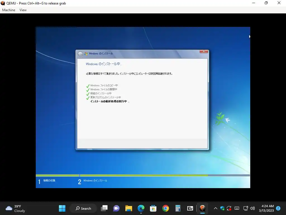
Task: Click the checkmark beside '更新プログラムのインストール中'
Action: (88, 98)
